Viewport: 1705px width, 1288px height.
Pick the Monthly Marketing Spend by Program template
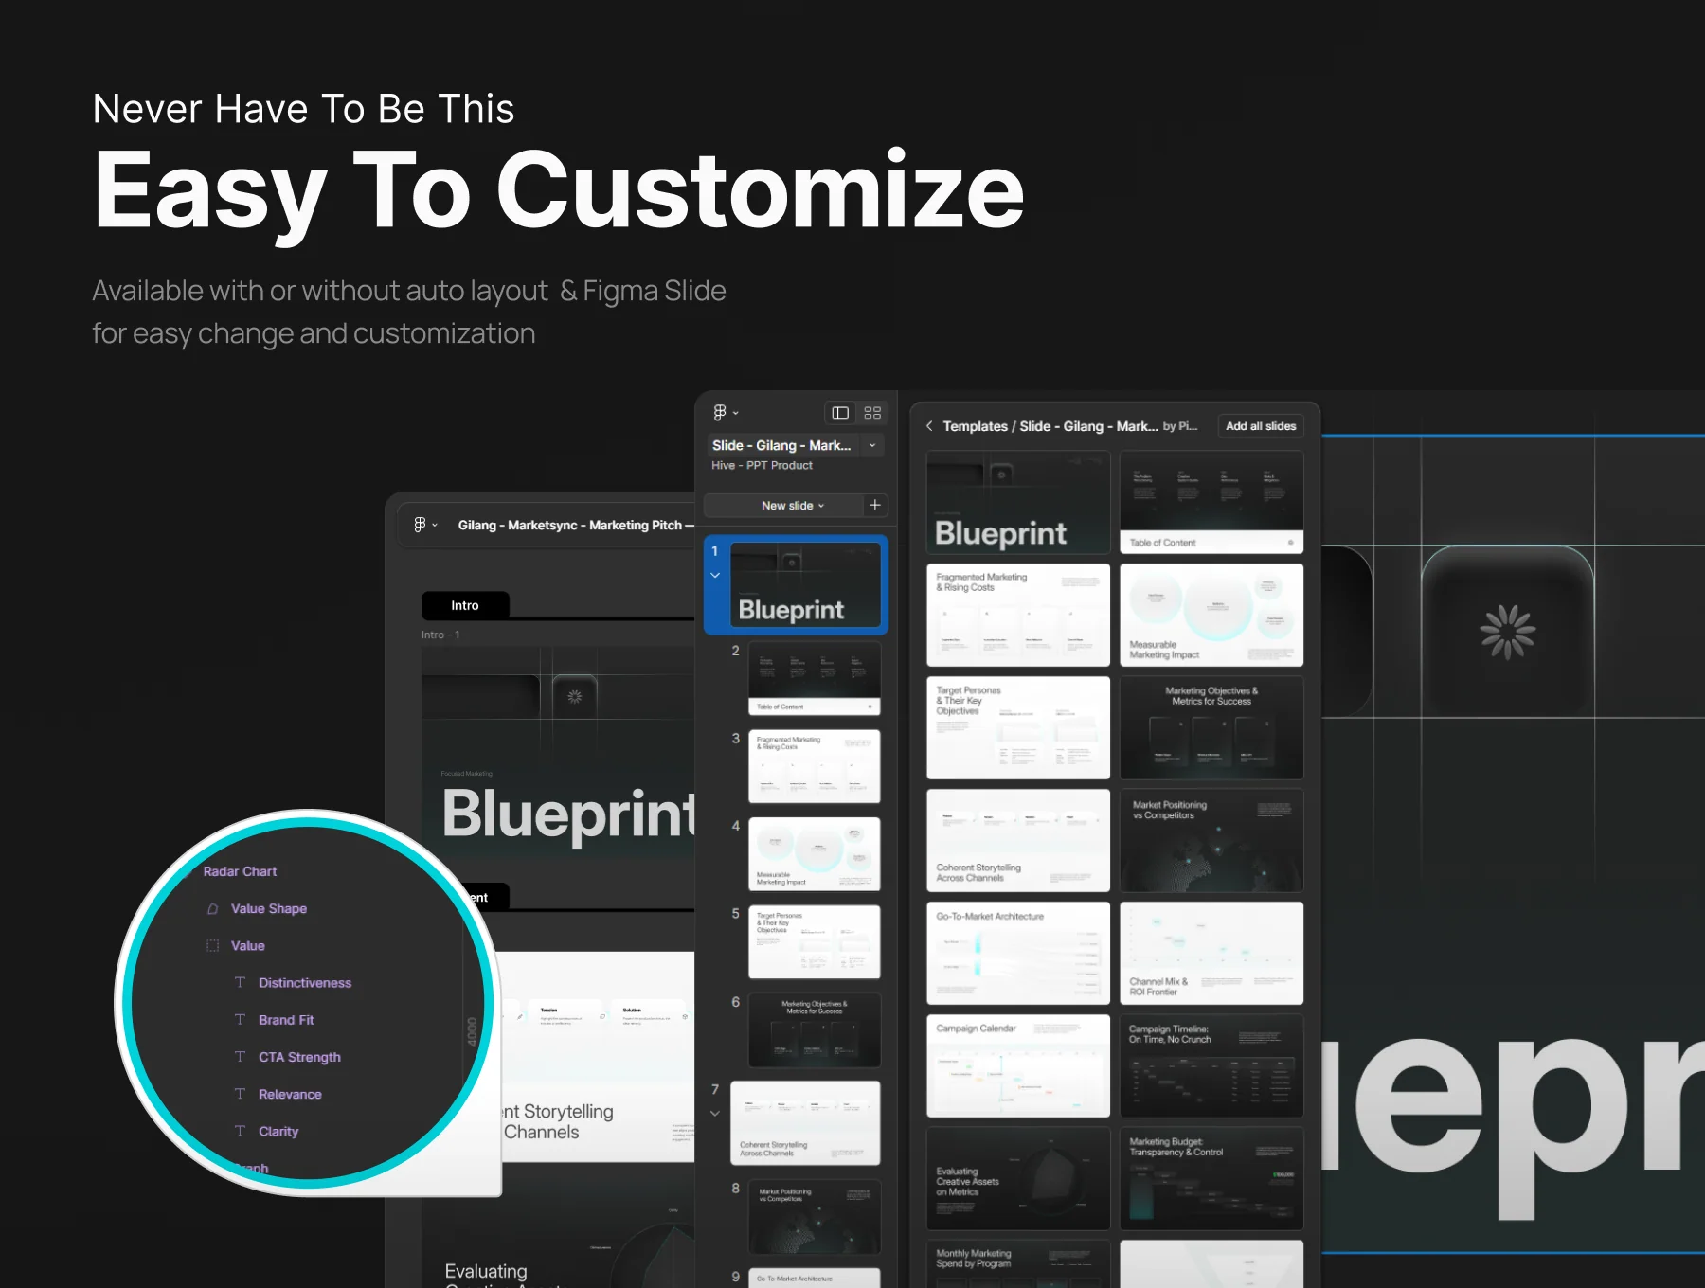pos(1018,1263)
